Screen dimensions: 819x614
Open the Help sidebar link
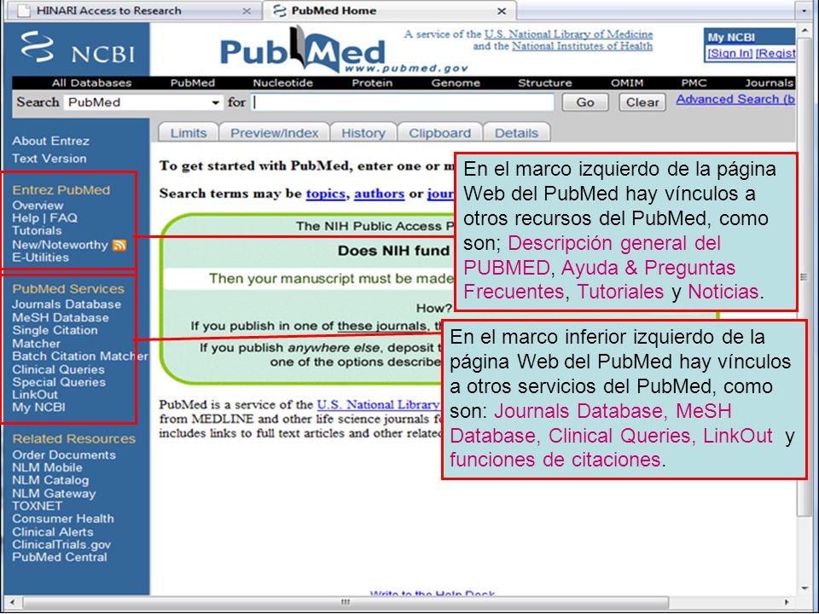click(x=26, y=218)
